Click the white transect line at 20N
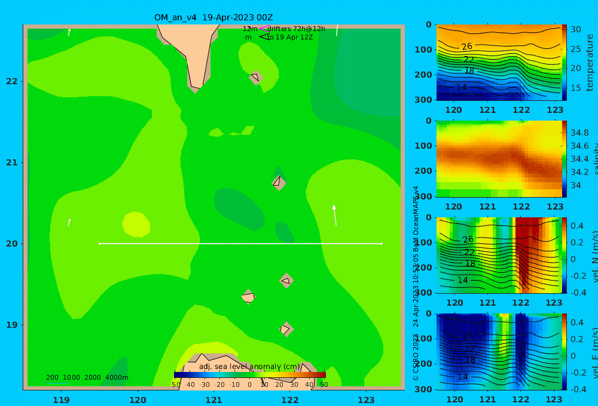 [240, 244]
